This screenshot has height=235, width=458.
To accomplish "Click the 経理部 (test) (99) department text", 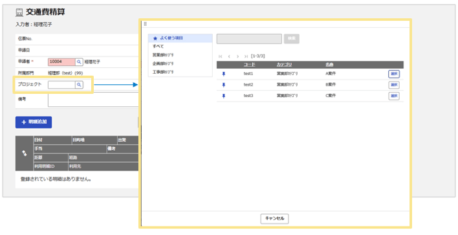I will [65, 73].
